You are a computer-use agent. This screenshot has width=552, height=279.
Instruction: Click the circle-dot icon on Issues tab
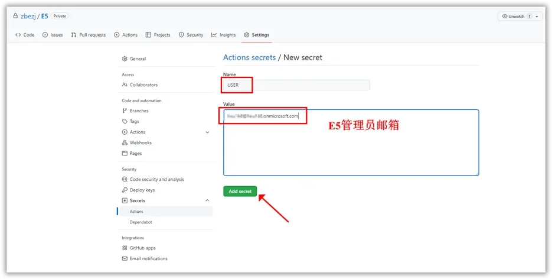click(x=45, y=35)
